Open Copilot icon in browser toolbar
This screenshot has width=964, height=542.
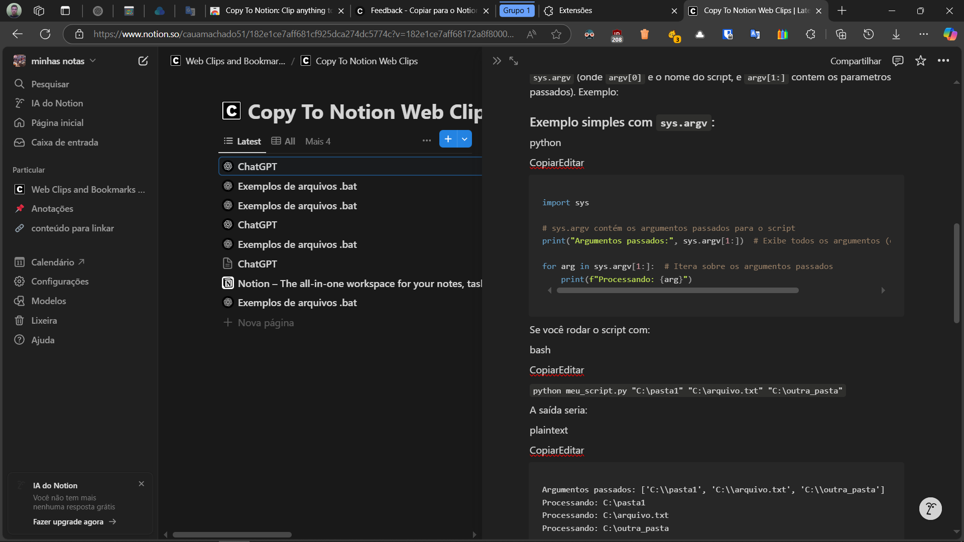click(x=950, y=34)
